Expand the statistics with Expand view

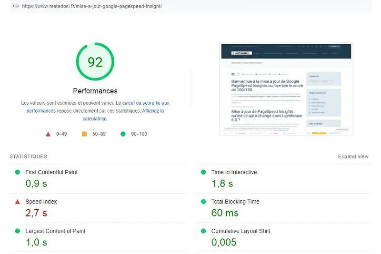pyautogui.click(x=353, y=156)
